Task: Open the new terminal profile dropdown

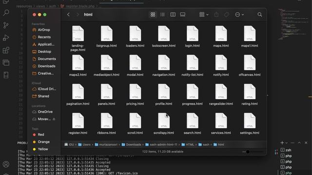Action: pyautogui.click(x=287, y=143)
